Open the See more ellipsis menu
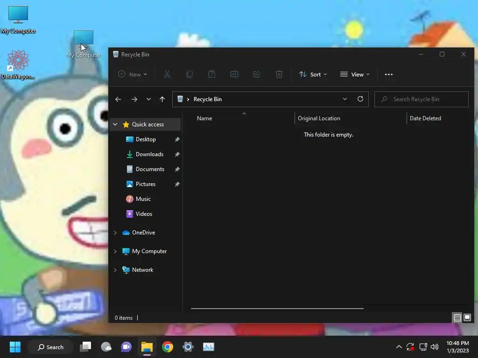The image size is (478, 358). tap(389, 74)
